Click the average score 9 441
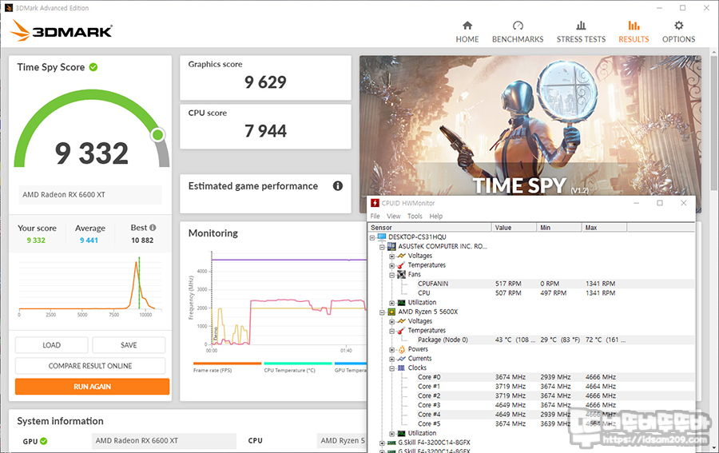The height and width of the screenshot is (453, 719). pyautogui.click(x=89, y=240)
